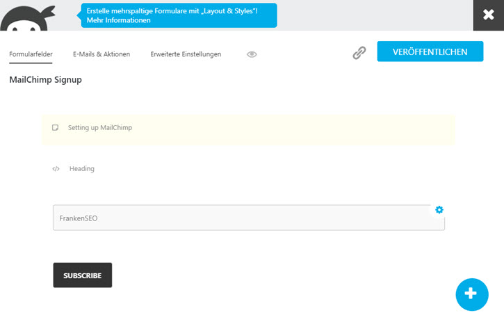This screenshot has height=313, width=504.
Task: Select the SUBSCRIBE submit button field
Action: click(x=83, y=275)
